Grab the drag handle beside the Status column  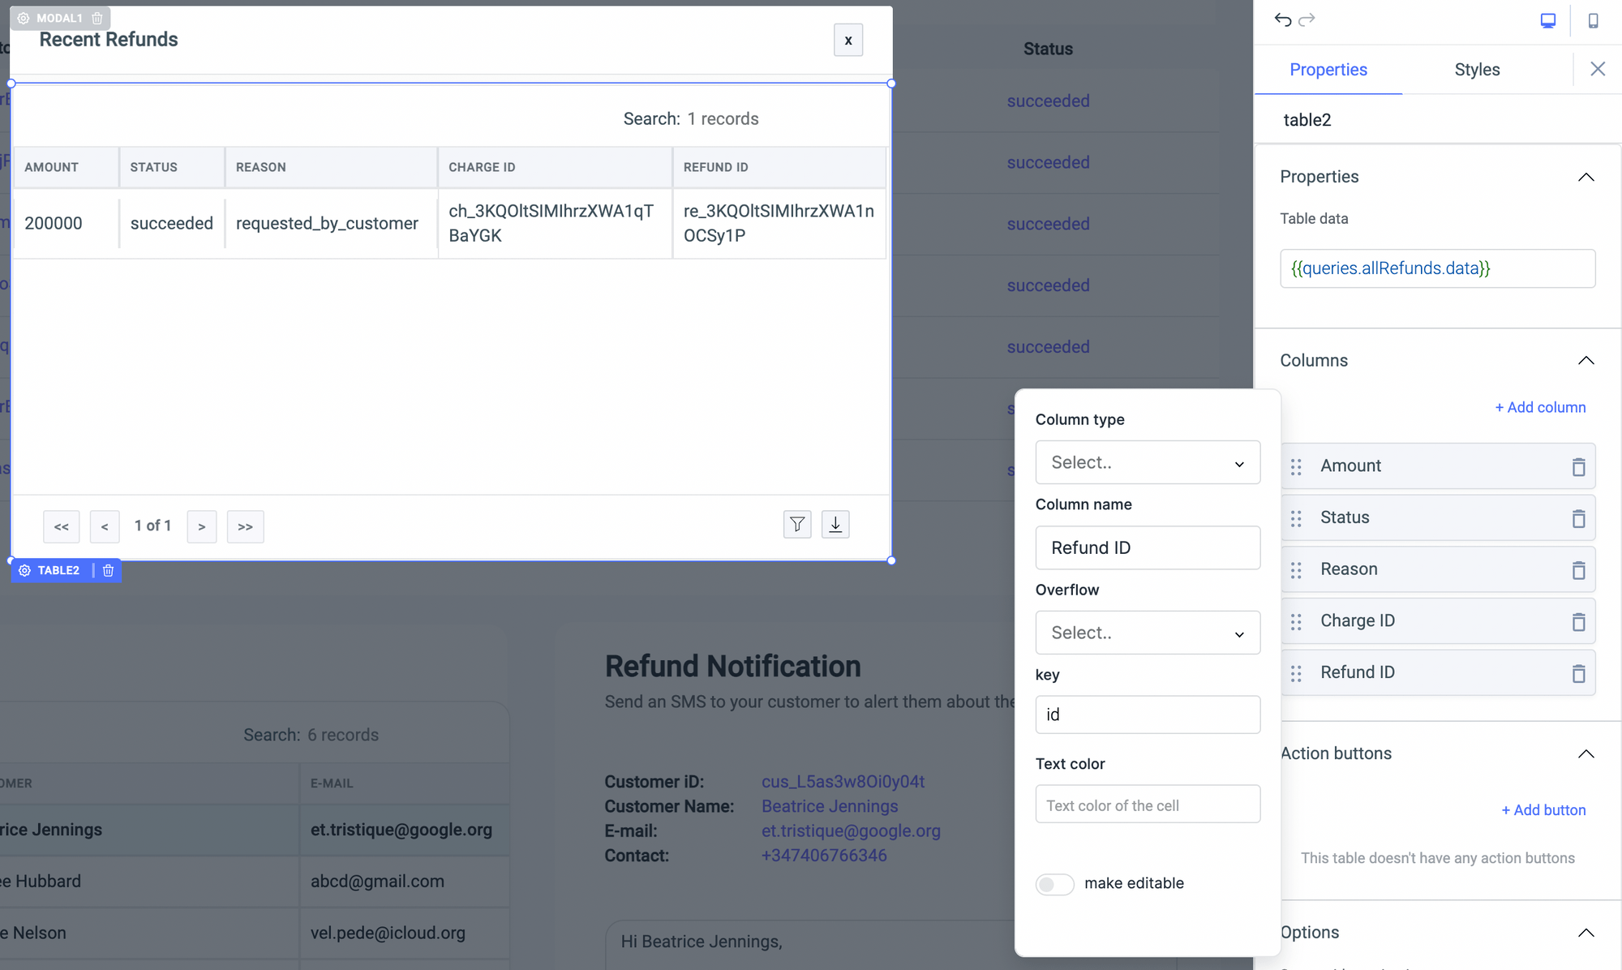[x=1295, y=518]
